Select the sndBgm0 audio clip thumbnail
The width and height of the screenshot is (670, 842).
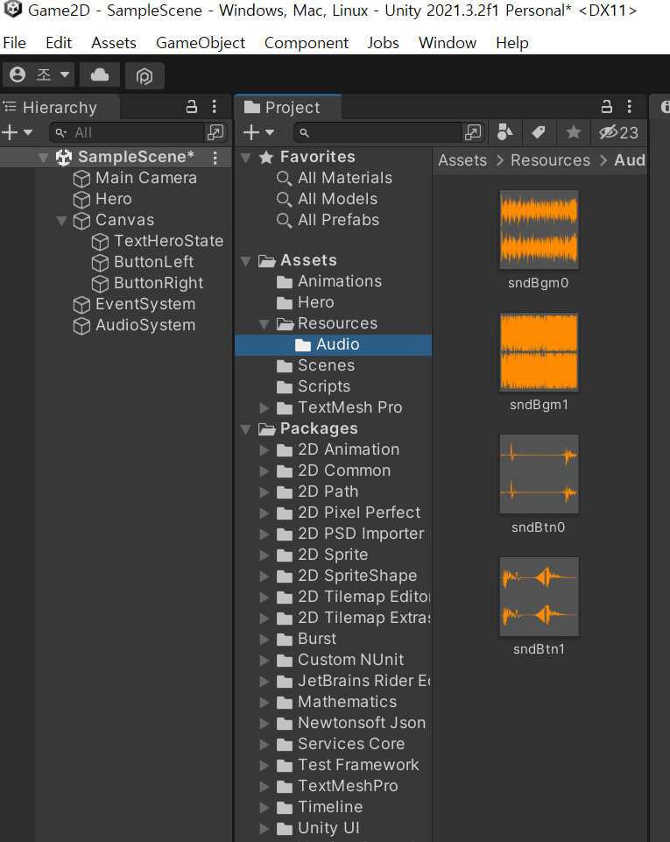coord(539,230)
